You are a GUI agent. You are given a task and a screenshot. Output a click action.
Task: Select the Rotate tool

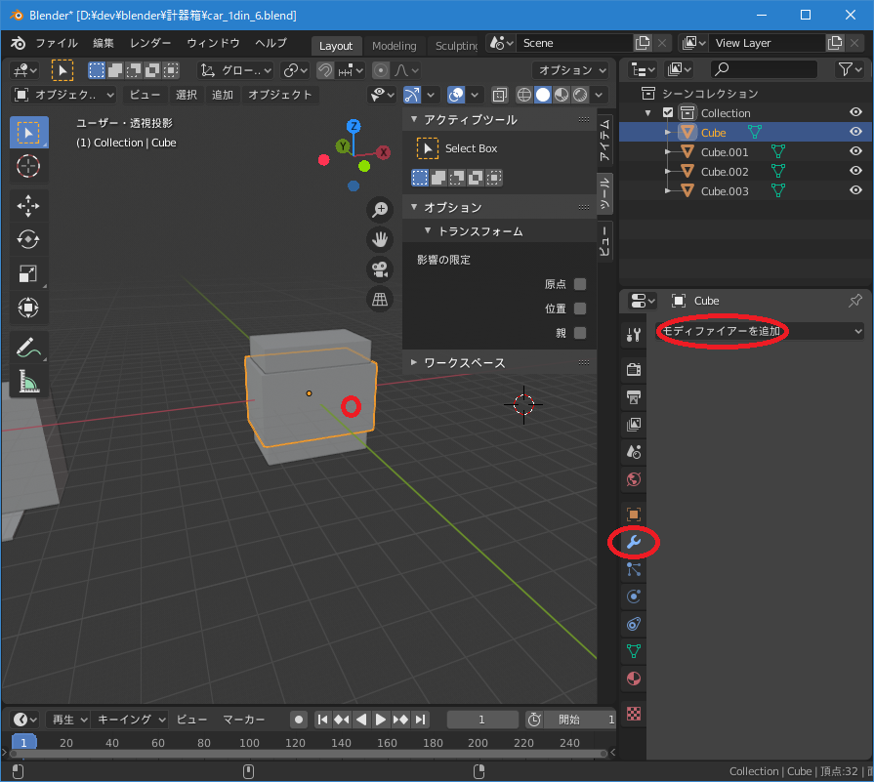click(28, 239)
